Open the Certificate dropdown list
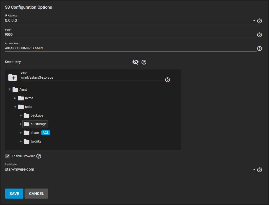Image resolution: width=269 pixels, height=205 pixels. click(254, 170)
